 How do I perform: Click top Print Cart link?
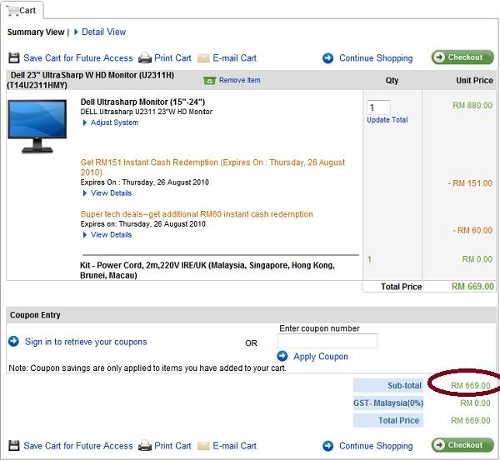172,58
